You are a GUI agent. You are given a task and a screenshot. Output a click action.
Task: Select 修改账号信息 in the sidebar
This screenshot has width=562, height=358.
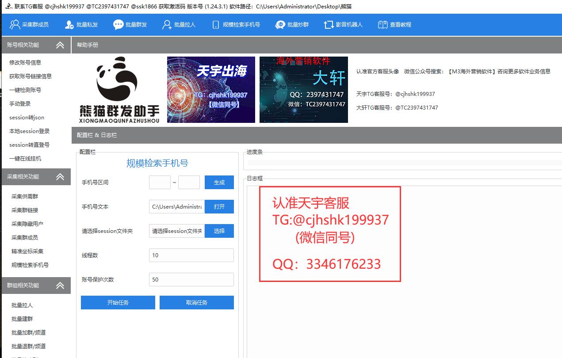pos(25,63)
